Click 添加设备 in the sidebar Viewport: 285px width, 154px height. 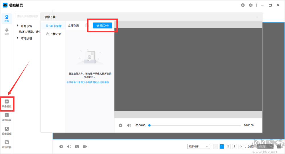coord(7,117)
